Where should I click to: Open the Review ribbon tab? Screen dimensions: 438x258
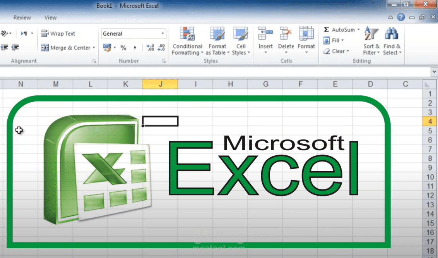22,17
